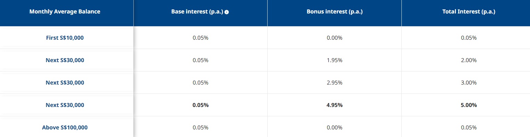
Task: Click the info icon beside Base interest
Action: tap(227, 12)
